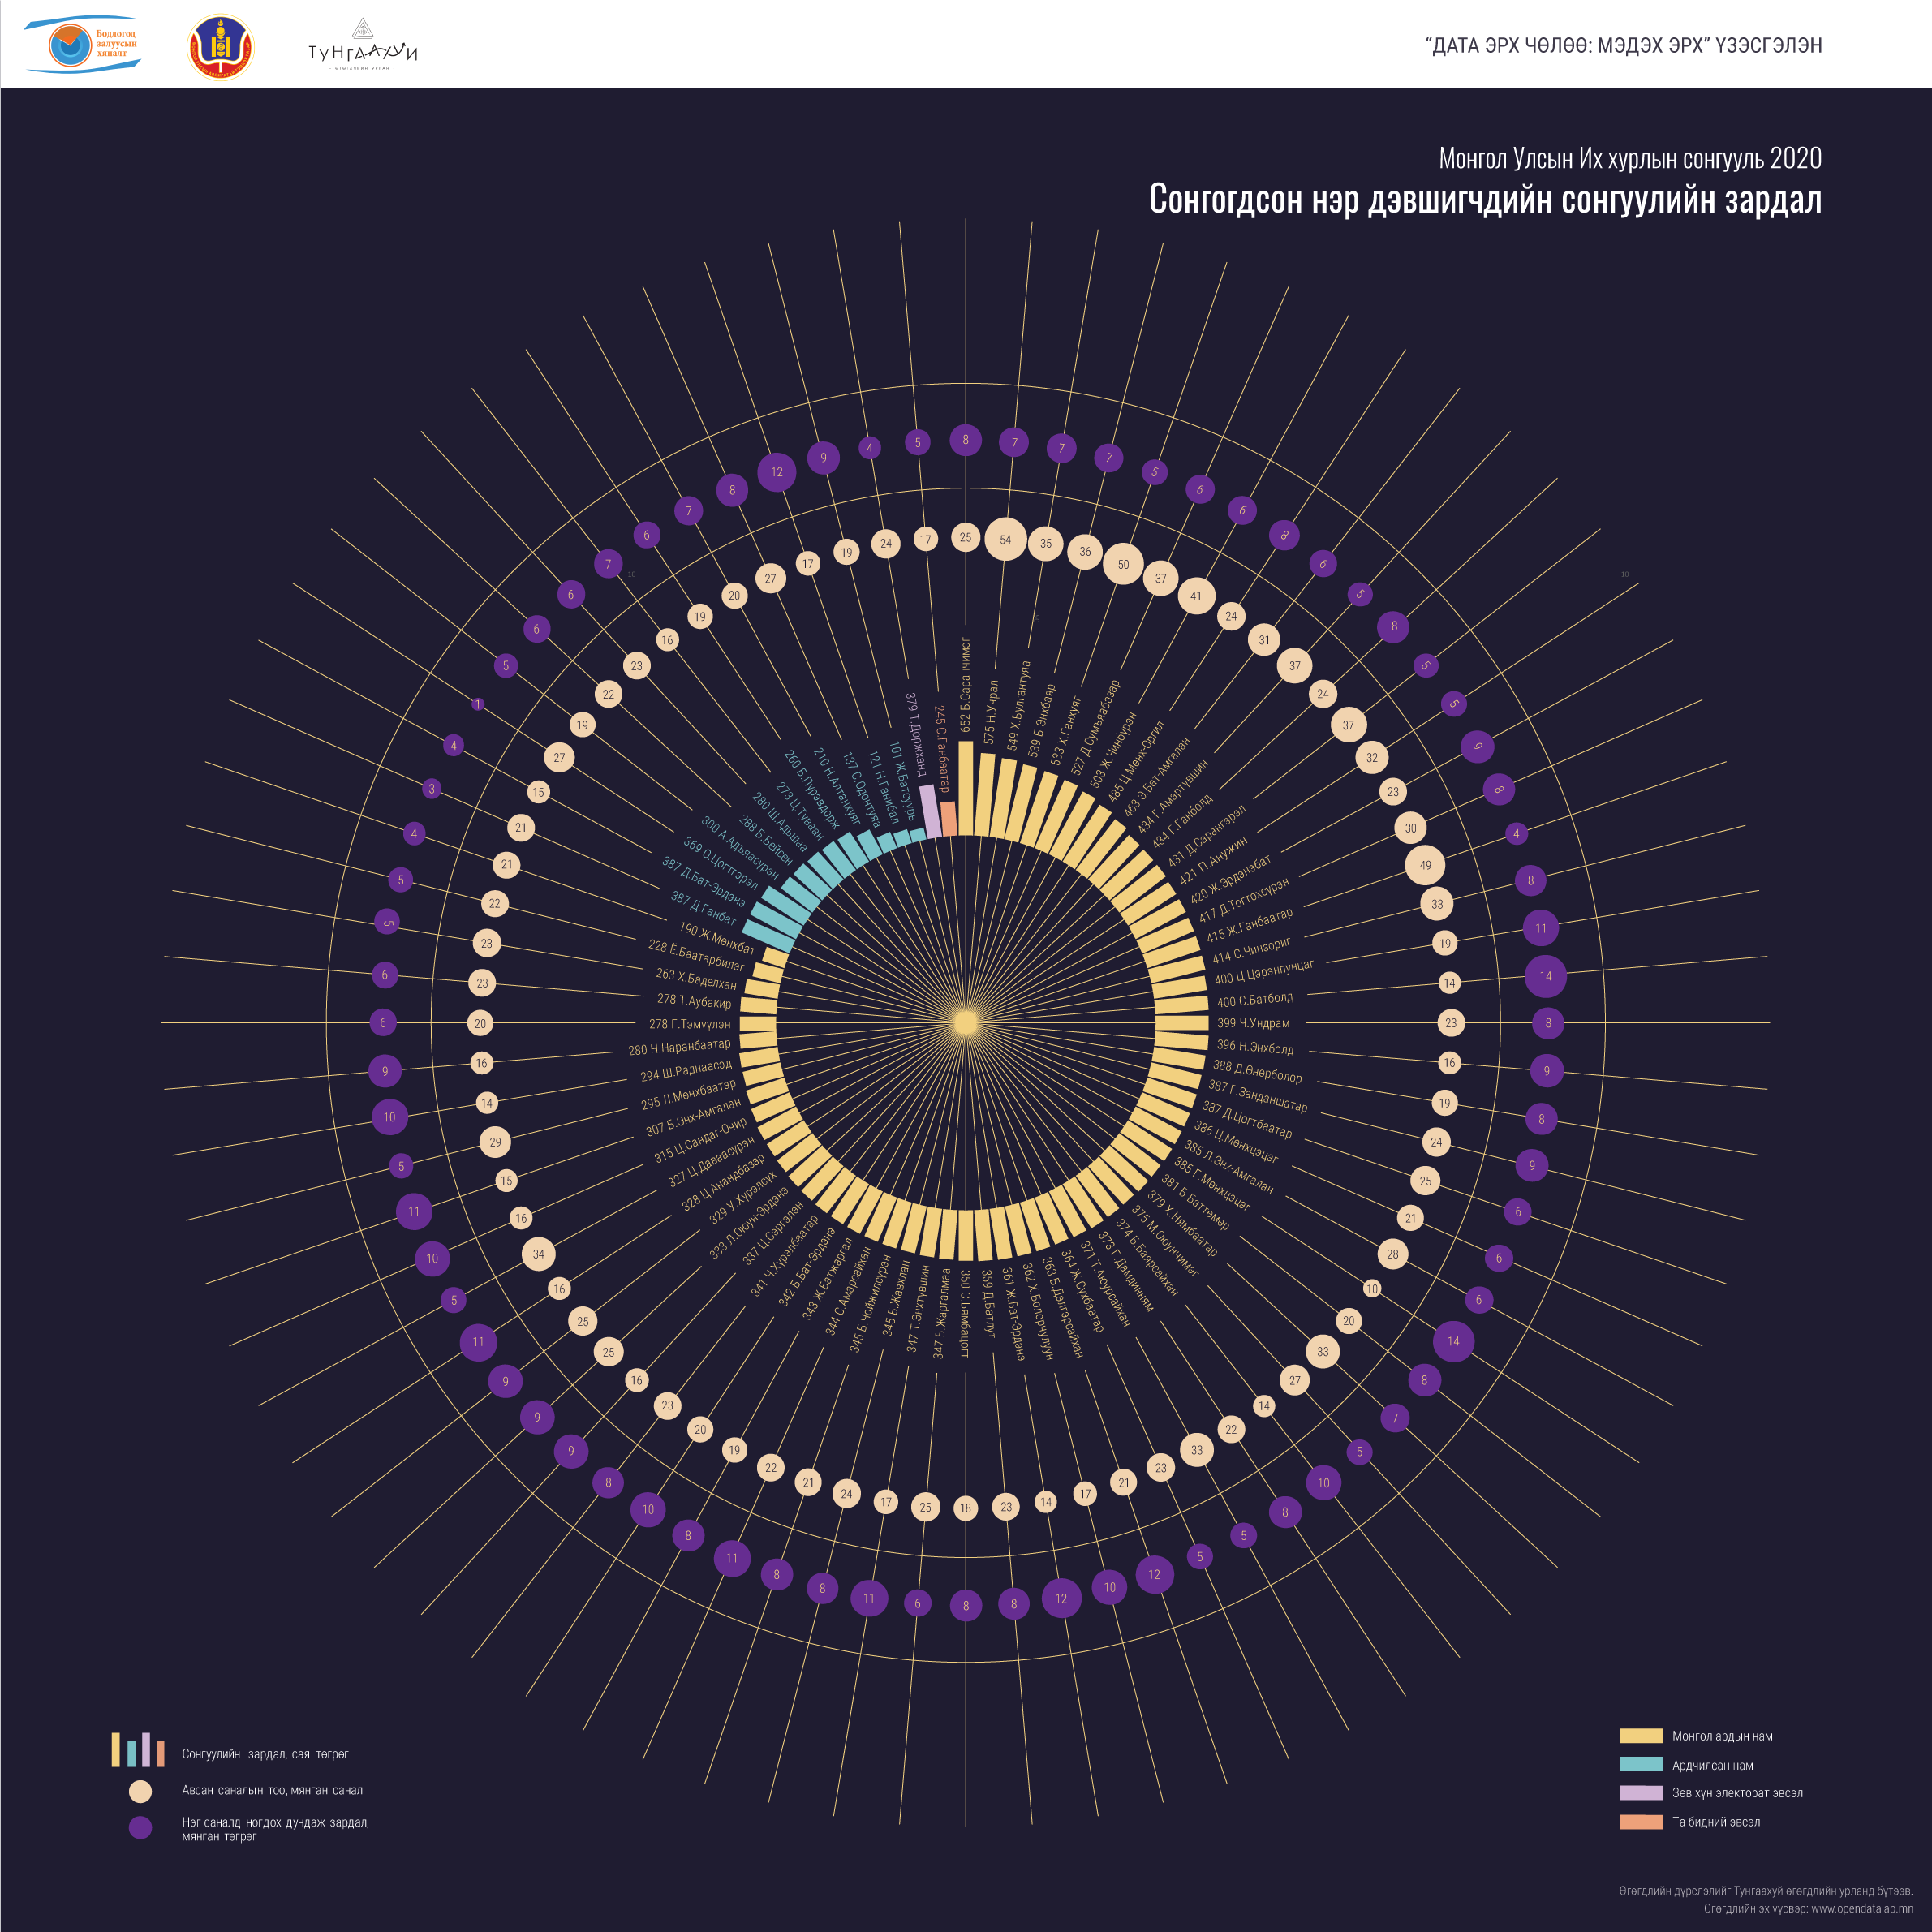
Task: Select the cream bubble labeled 41
Action: click(1196, 596)
